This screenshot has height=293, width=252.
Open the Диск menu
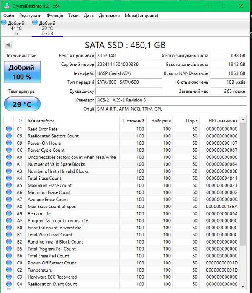click(88, 16)
